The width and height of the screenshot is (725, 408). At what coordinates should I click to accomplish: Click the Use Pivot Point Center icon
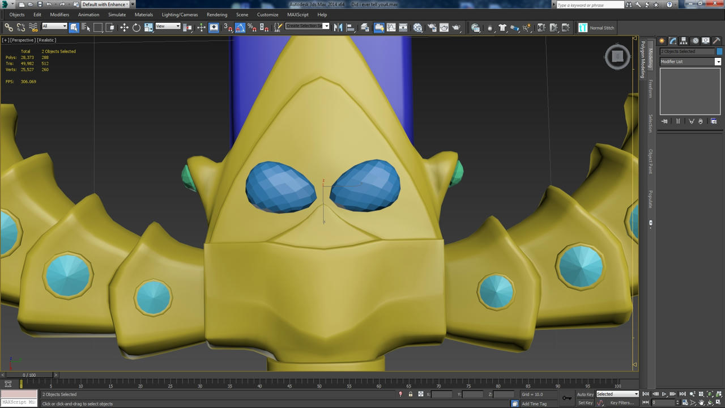(187, 27)
